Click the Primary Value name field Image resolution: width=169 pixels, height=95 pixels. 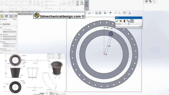[x=10, y=44]
